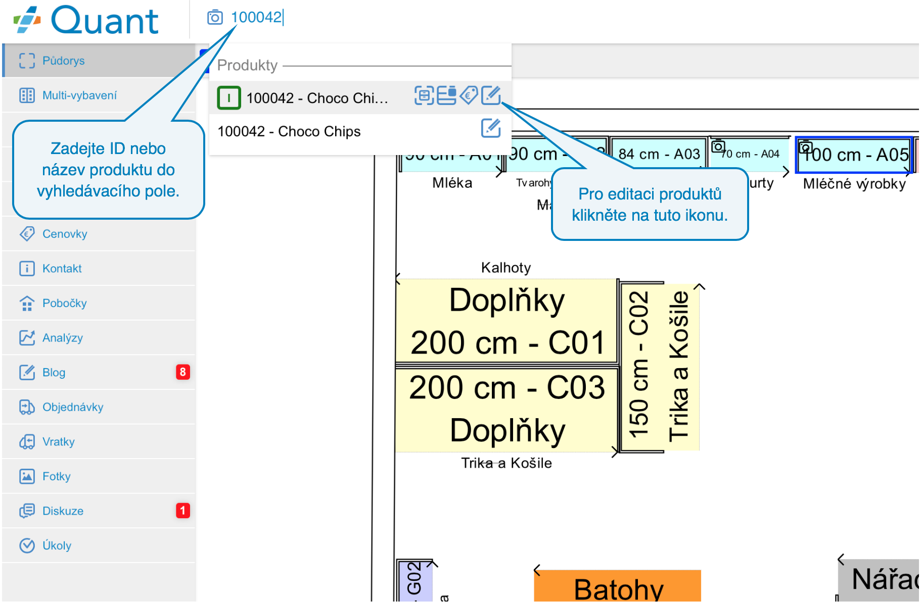Open Objednávky in the sidebar
This screenshot has width=920, height=602.
coord(99,407)
